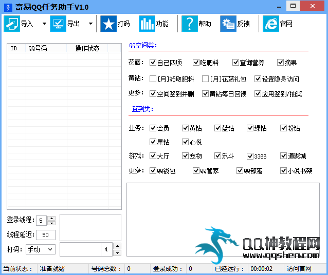
Task: Click the ID column header
Action: coord(17,48)
